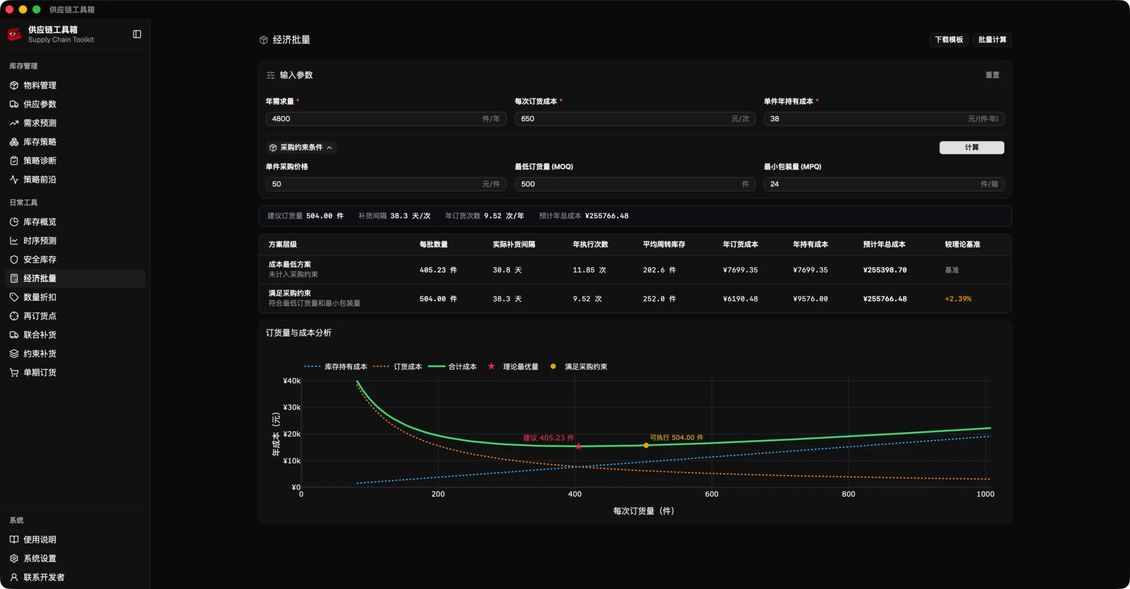Toggle 合计成本 series in chart legend
This screenshot has height=589, width=1130.
(x=453, y=367)
